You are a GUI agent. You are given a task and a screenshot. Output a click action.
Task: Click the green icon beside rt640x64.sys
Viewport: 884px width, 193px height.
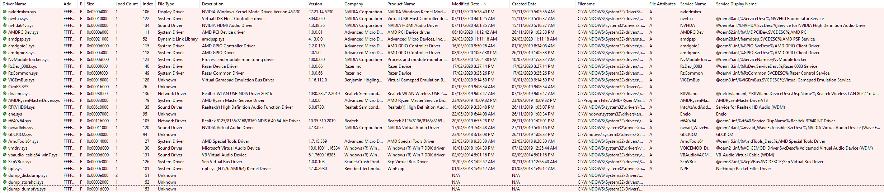coord(5,121)
